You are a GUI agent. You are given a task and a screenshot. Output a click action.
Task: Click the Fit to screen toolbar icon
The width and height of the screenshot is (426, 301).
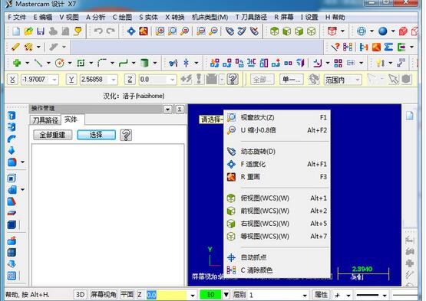pyautogui.click(x=131, y=31)
